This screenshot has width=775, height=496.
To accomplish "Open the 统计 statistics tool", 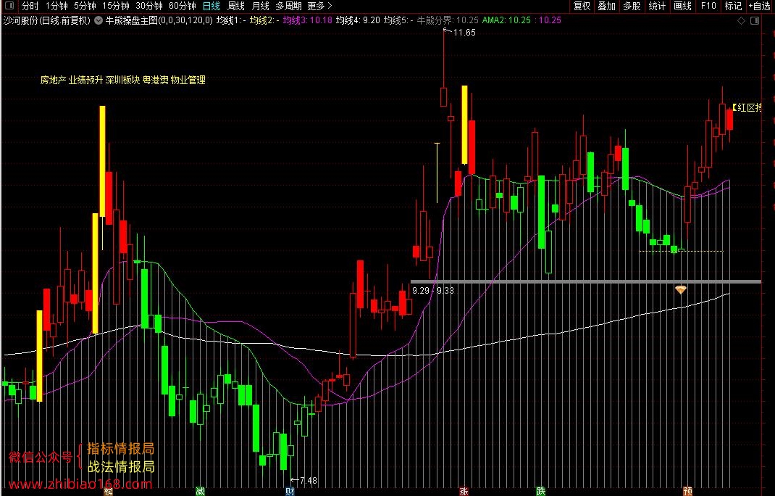I will 657,6.
